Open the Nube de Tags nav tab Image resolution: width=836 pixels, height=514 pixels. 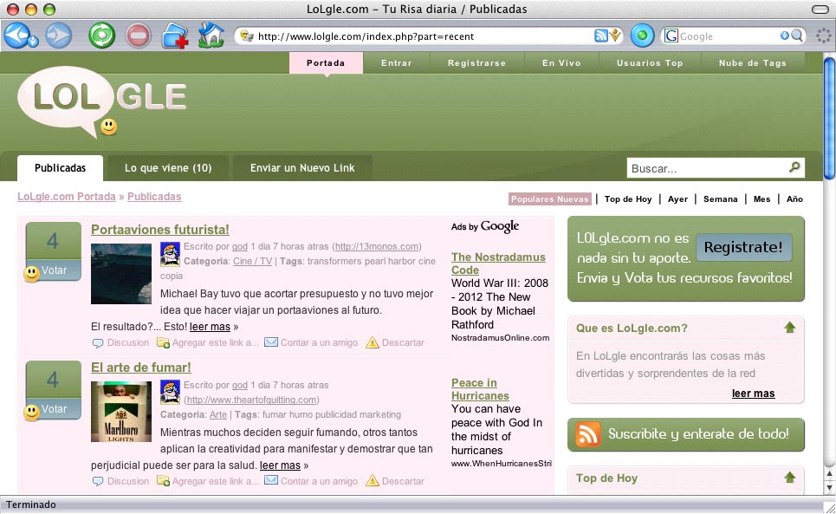pos(752,63)
